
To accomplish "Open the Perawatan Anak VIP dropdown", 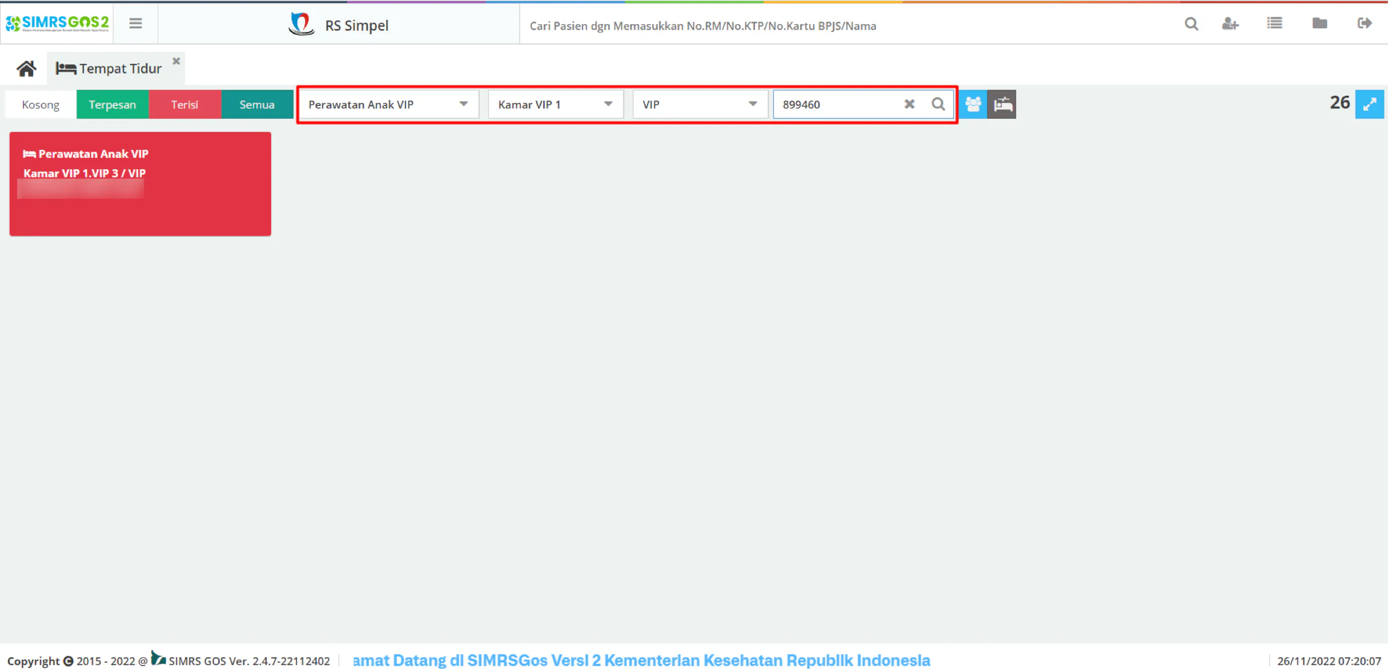I will coord(389,104).
